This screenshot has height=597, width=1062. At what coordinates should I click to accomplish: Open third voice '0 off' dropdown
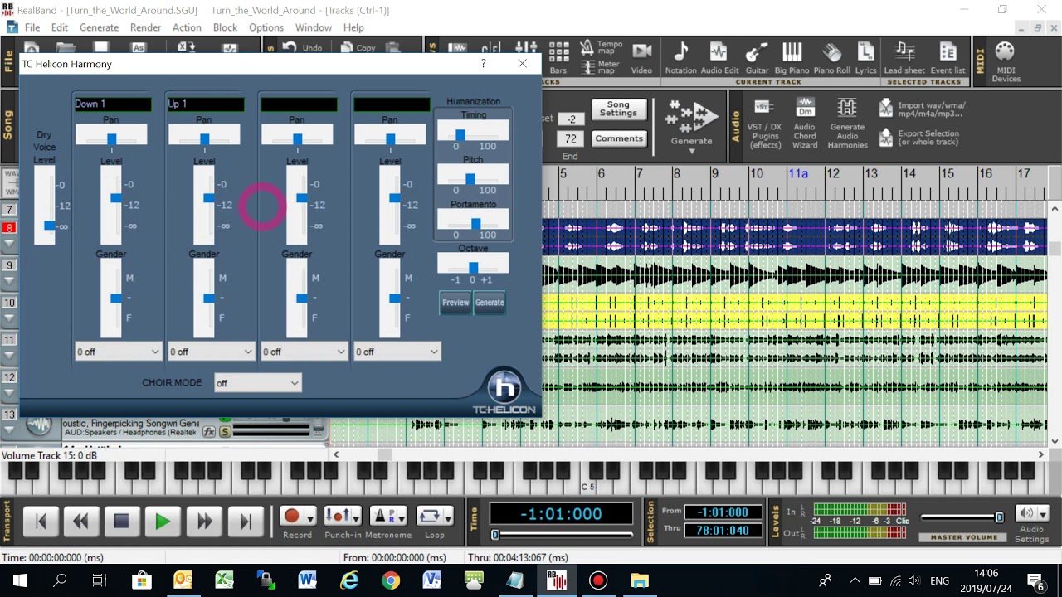(304, 352)
